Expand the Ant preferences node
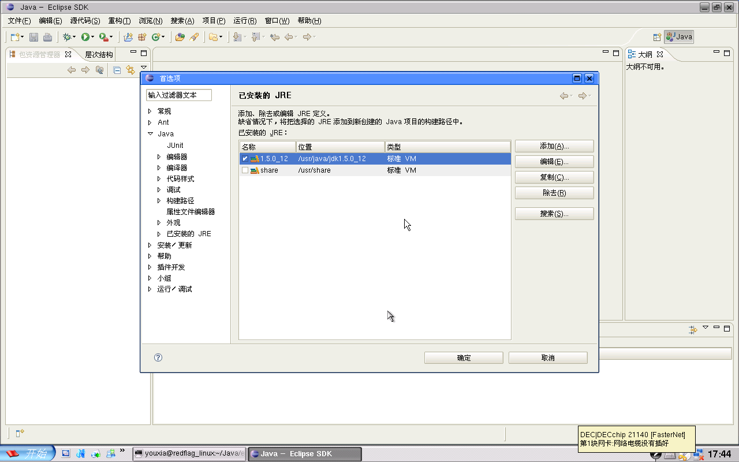This screenshot has height=462, width=739. 150,122
